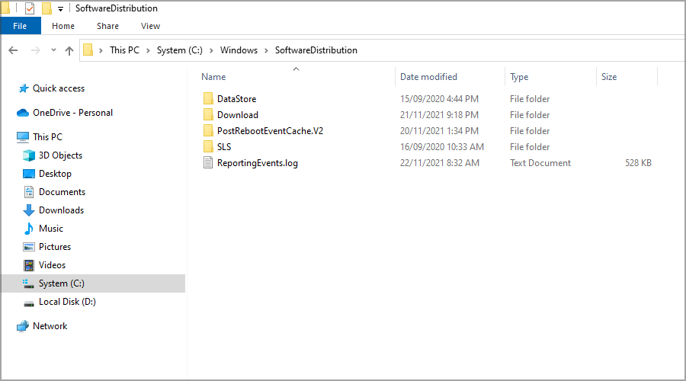Select the Download folder icon
This screenshot has width=686, height=381.
click(x=208, y=114)
